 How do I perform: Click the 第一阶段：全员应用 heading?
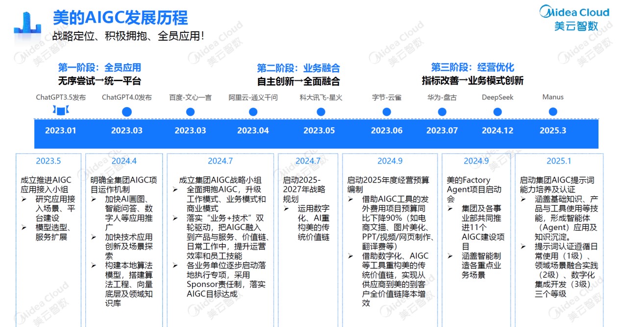pyautogui.click(x=100, y=68)
